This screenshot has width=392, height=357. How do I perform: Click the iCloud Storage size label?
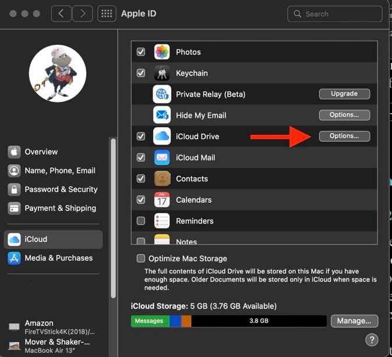tap(204, 306)
